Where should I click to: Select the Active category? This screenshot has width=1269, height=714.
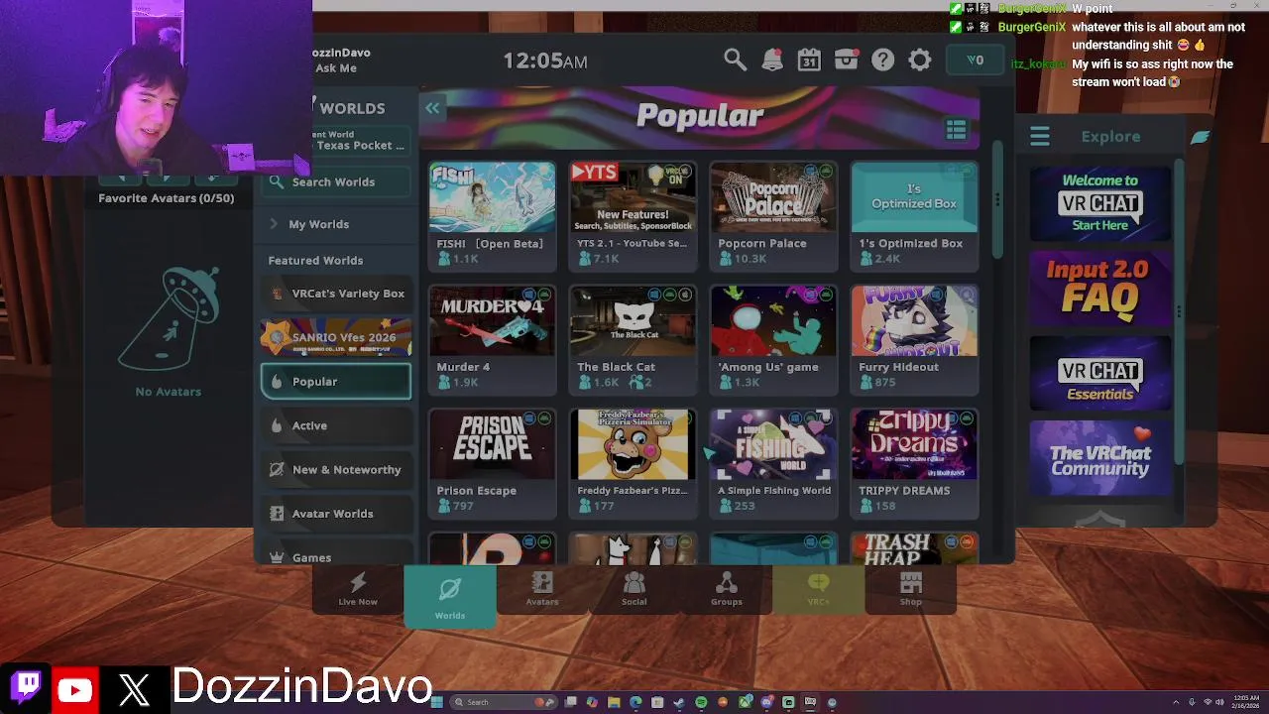336,425
